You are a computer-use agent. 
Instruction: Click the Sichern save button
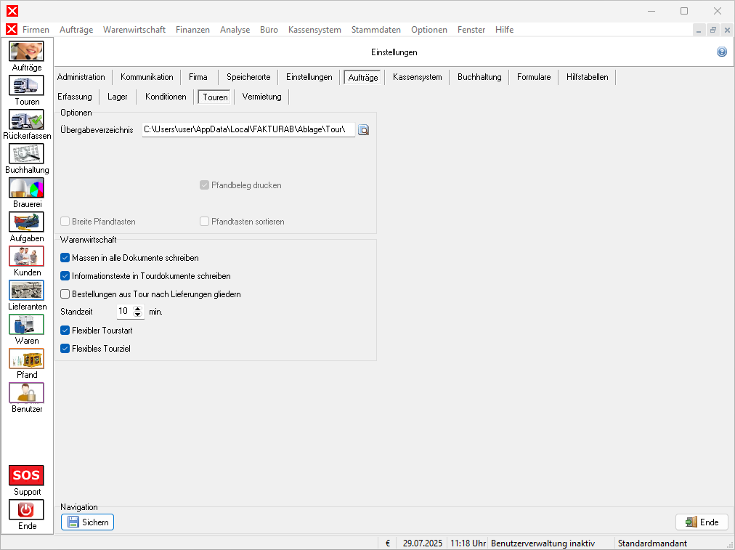pos(87,522)
